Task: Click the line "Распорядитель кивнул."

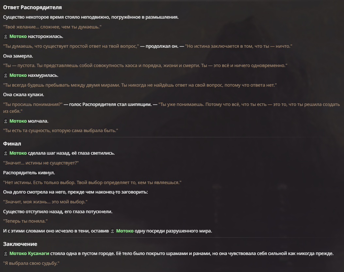Action: 29,173
